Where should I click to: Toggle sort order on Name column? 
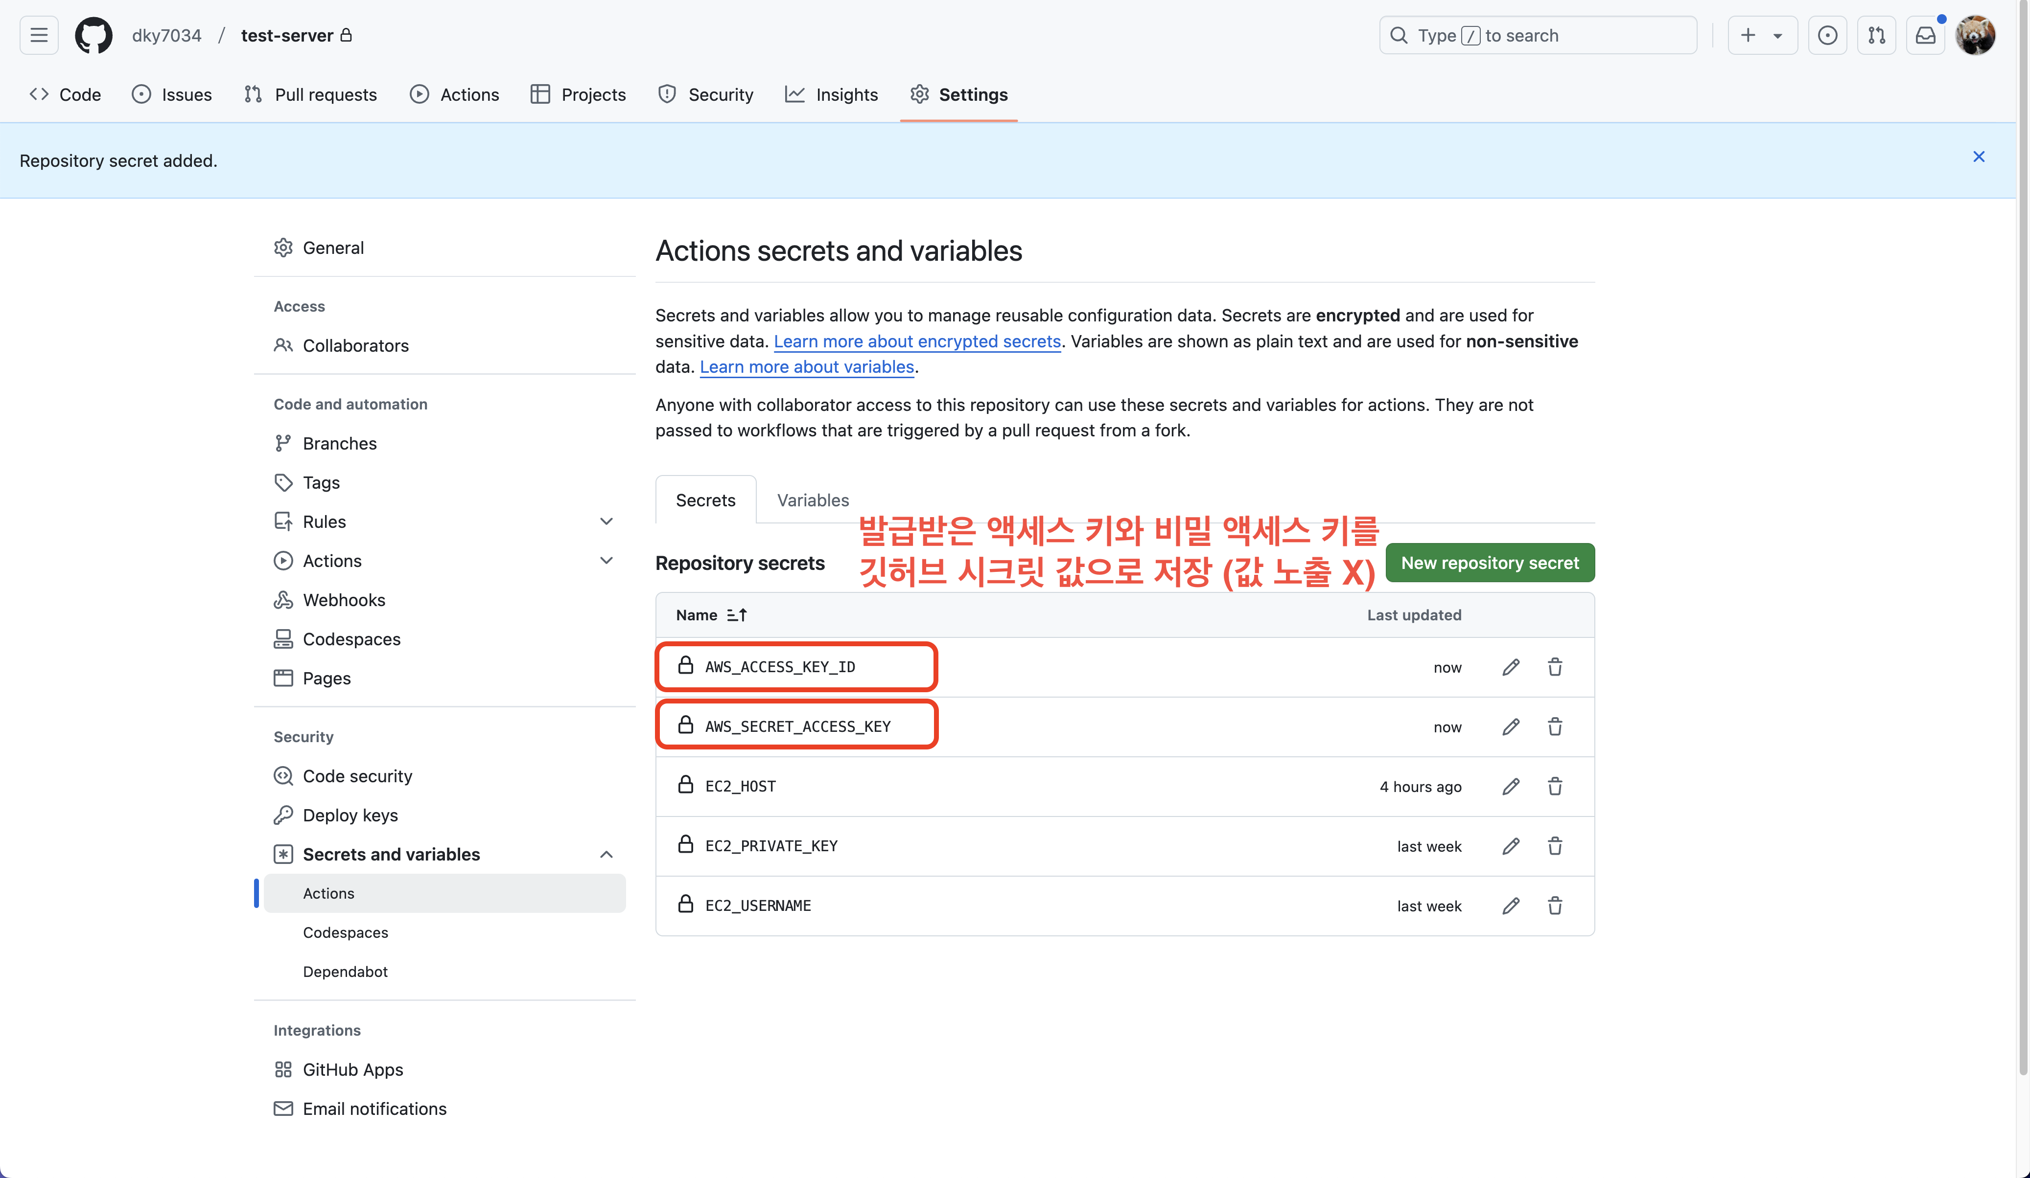736,615
